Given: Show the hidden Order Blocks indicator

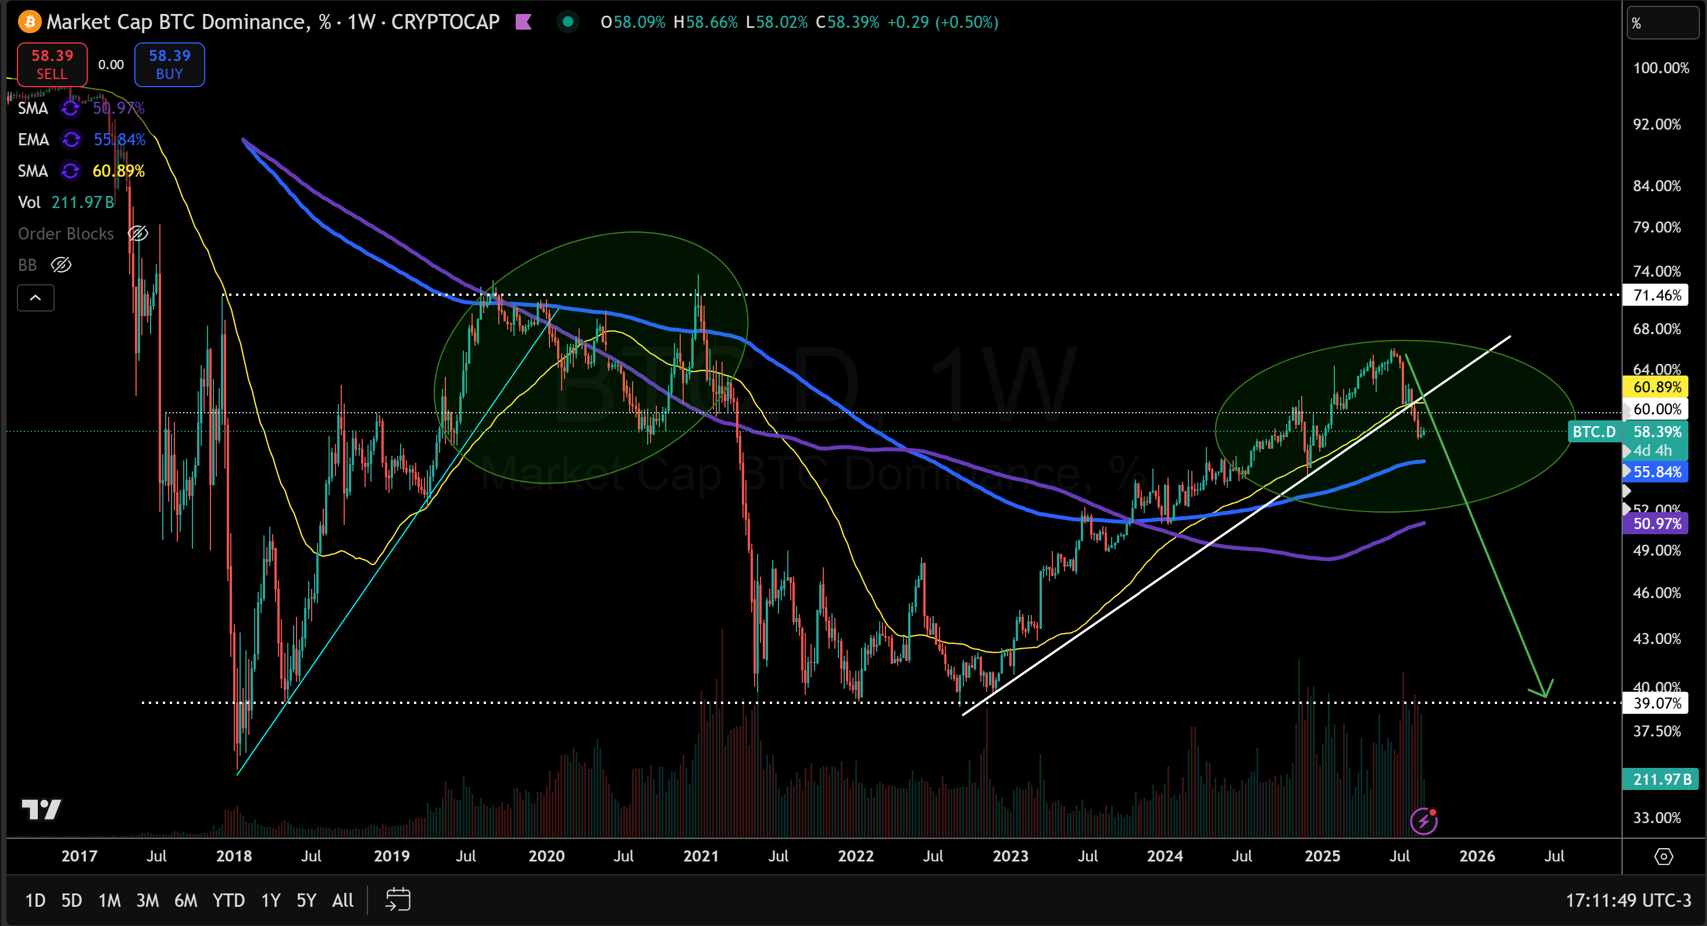Looking at the screenshot, I should click(137, 234).
